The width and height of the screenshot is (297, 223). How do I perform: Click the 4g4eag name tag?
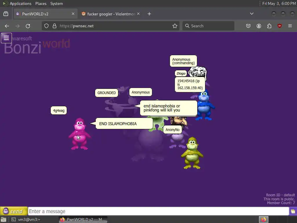(x=59, y=111)
